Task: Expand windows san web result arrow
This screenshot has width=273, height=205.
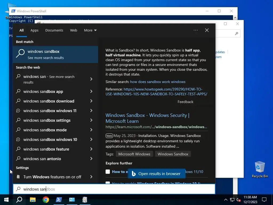Action: coord(91,79)
